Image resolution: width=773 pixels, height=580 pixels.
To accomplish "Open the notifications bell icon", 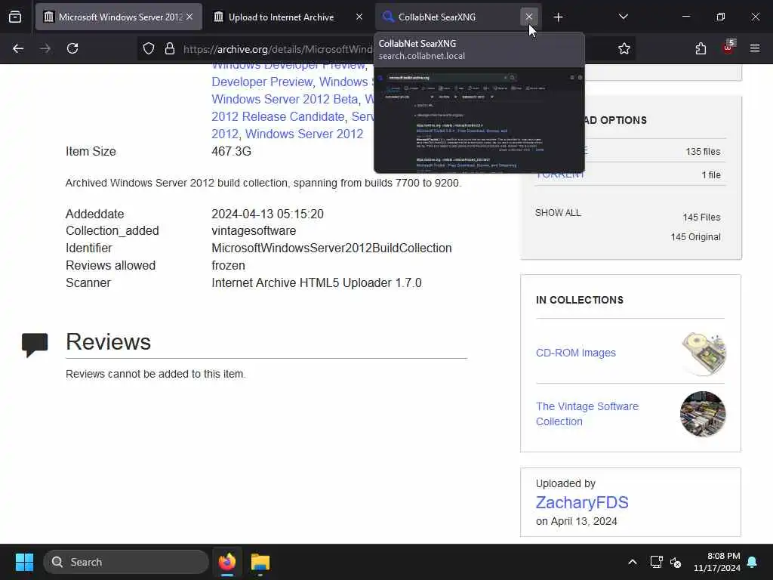I will pyautogui.click(x=753, y=562).
